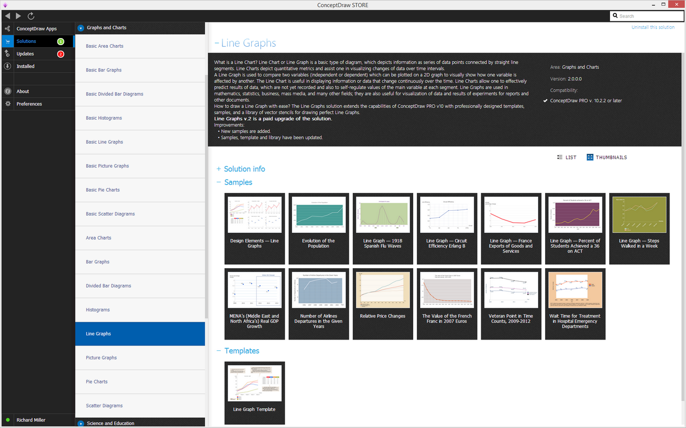Select Basic Picture Graphs solution
Screen dimensions: 686x428
(140, 166)
